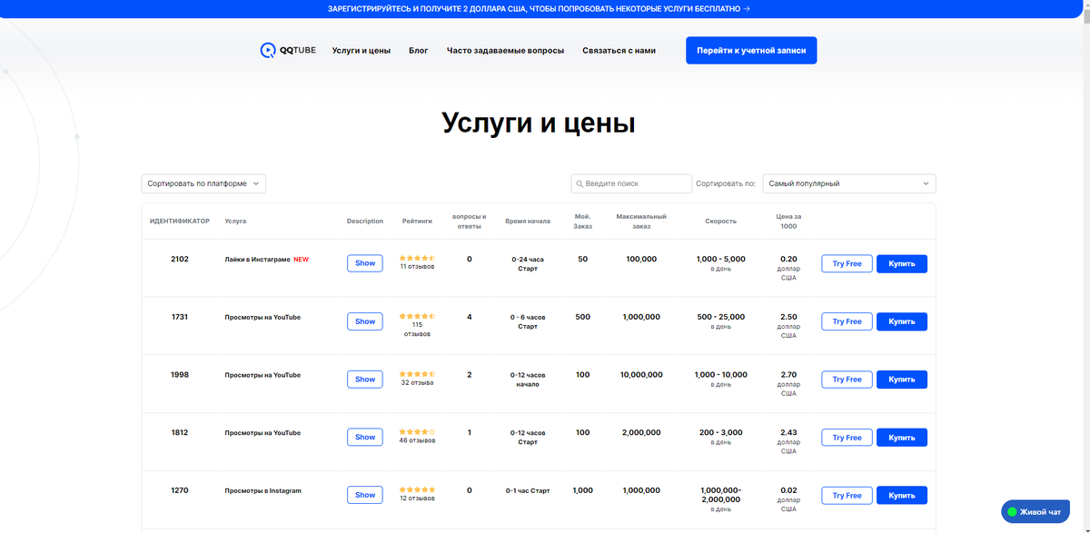
Task: Show description for service 1270
Action: pos(365,495)
